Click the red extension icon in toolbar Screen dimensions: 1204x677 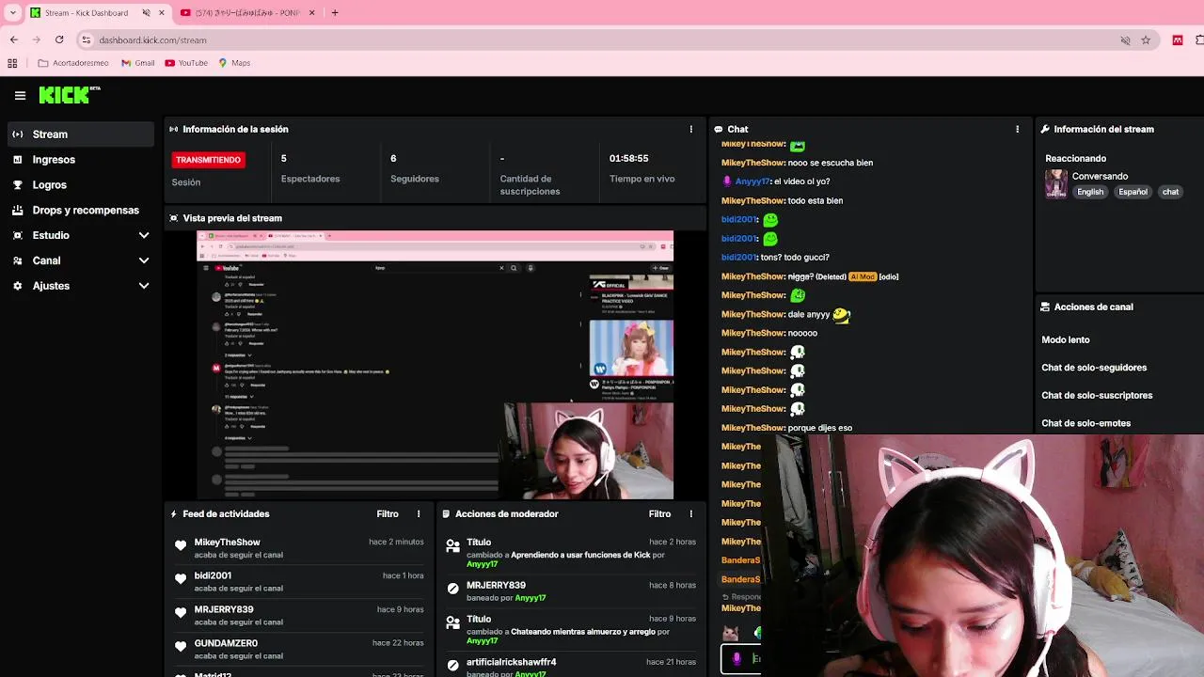pyautogui.click(x=1177, y=40)
